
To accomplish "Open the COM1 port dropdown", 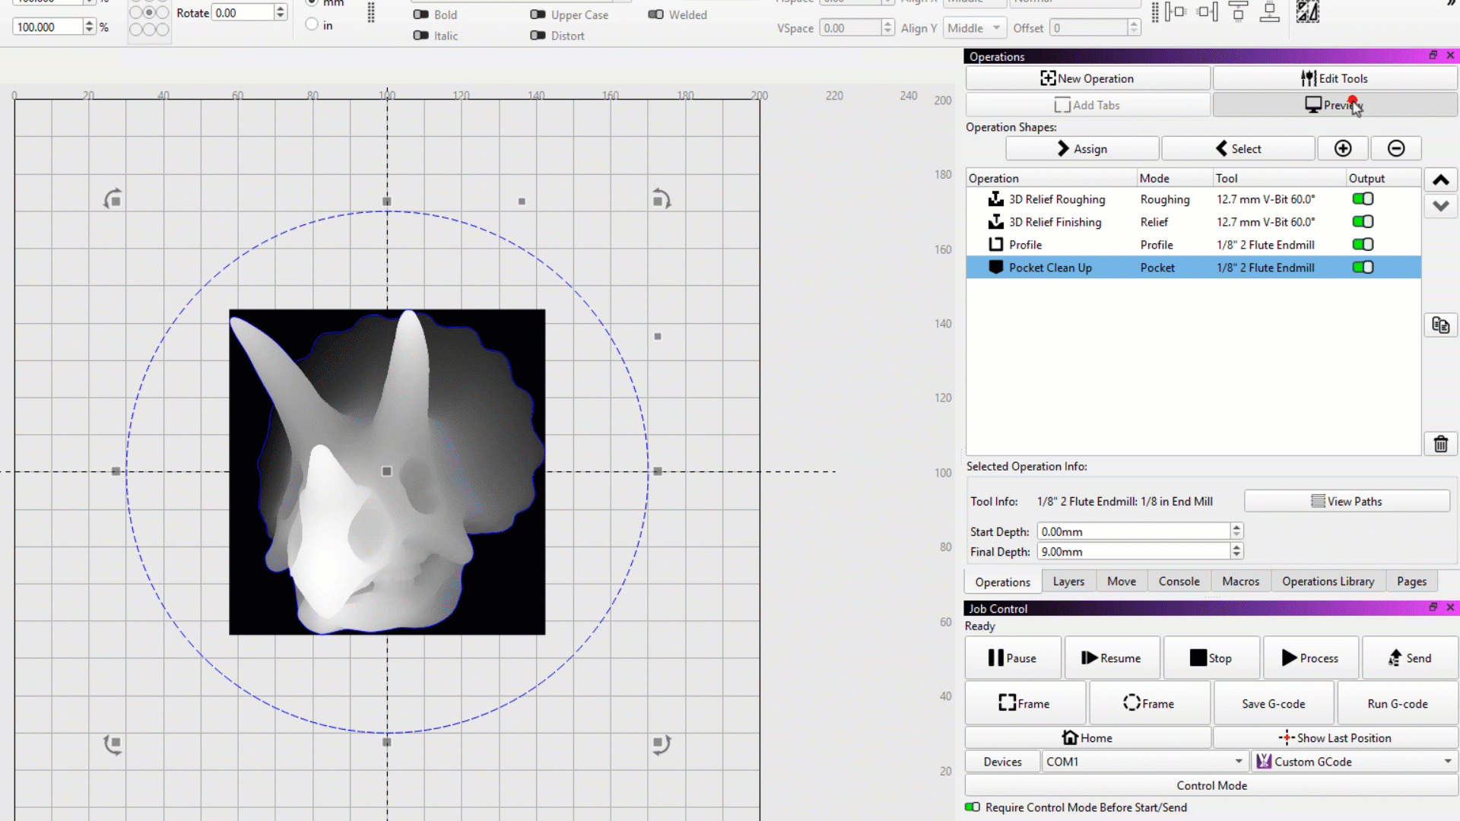I will (1144, 762).
